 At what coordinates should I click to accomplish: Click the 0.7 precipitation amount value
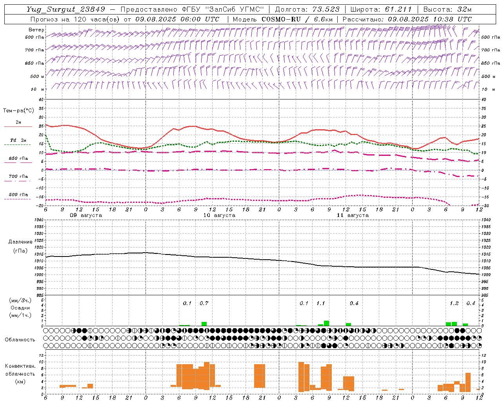(204, 303)
